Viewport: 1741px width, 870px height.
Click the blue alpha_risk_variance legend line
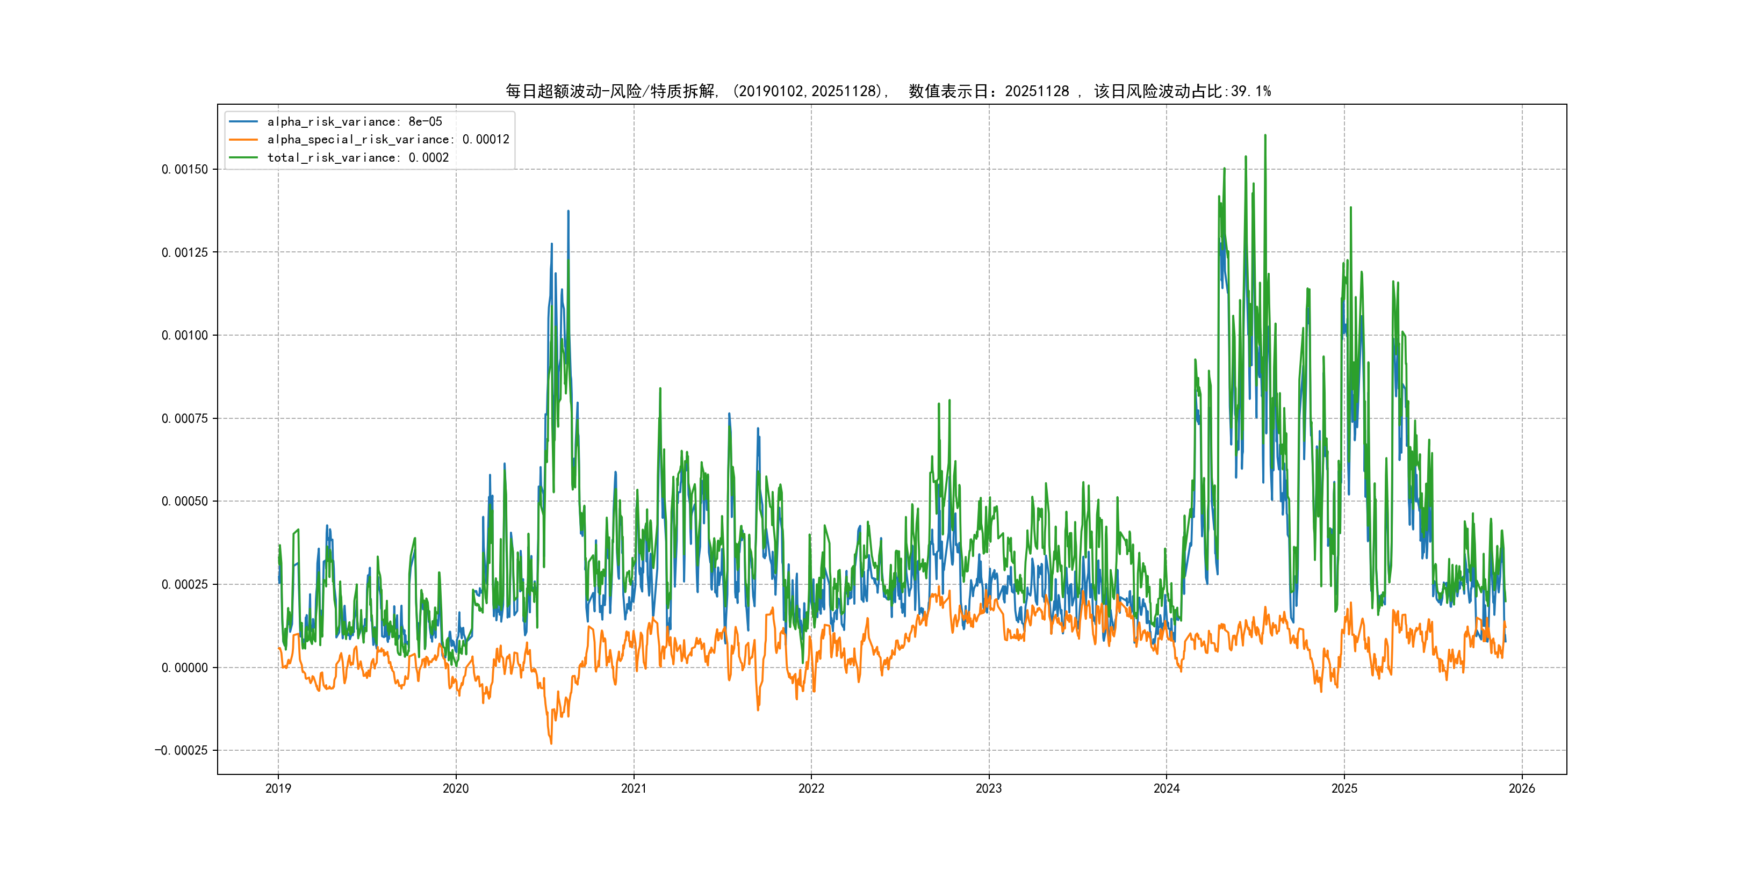coord(243,121)
